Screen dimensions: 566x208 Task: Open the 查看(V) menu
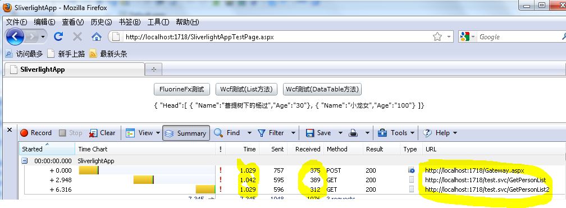pos(72,22)
